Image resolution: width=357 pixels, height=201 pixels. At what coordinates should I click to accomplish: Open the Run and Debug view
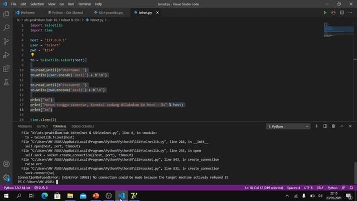coord(6,55)
